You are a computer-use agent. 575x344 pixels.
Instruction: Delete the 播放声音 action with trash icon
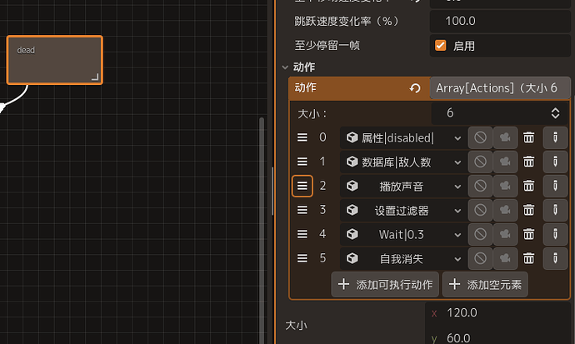(528, 186)
